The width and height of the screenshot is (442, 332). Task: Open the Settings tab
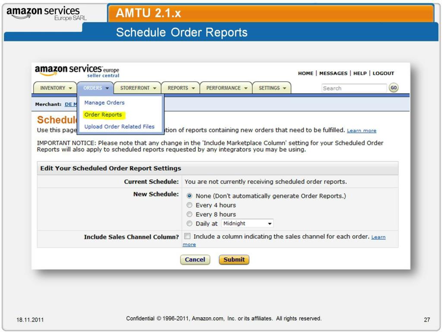tap(272, 88)
